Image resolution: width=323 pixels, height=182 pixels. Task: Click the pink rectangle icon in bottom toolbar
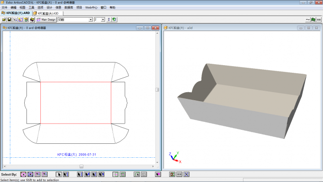click(x=158, y=174)
